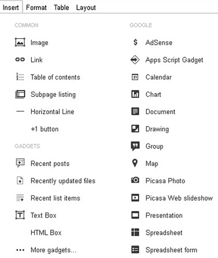Open the Format menu
The width and height of the screenshot is (218, 258).
point(36,8)
